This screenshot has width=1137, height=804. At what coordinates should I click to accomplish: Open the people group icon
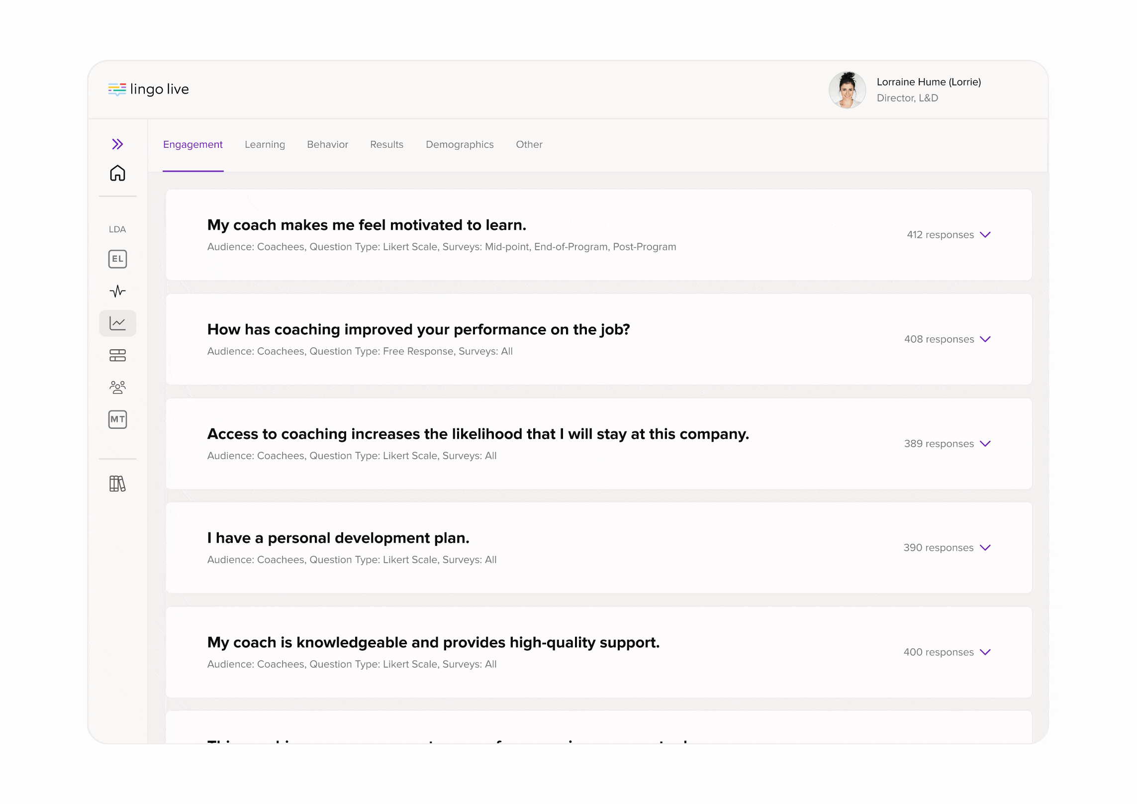click(x=117, y=387)
